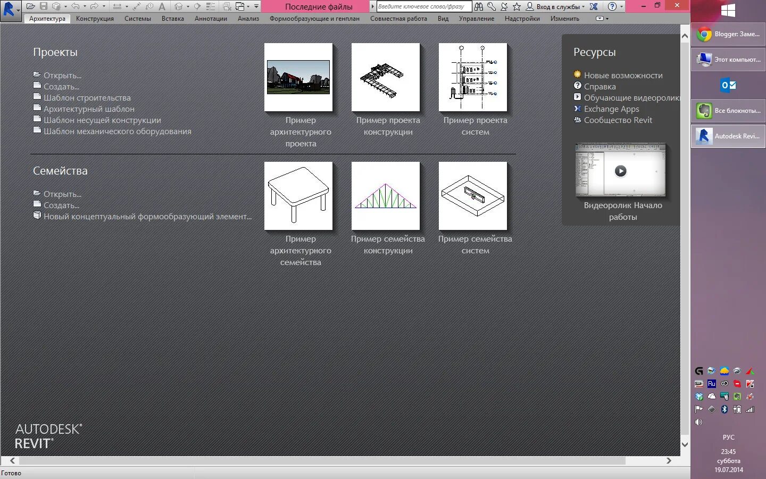
Task: Click the Close Hidden Windows icon
Action: pos(228,6)
